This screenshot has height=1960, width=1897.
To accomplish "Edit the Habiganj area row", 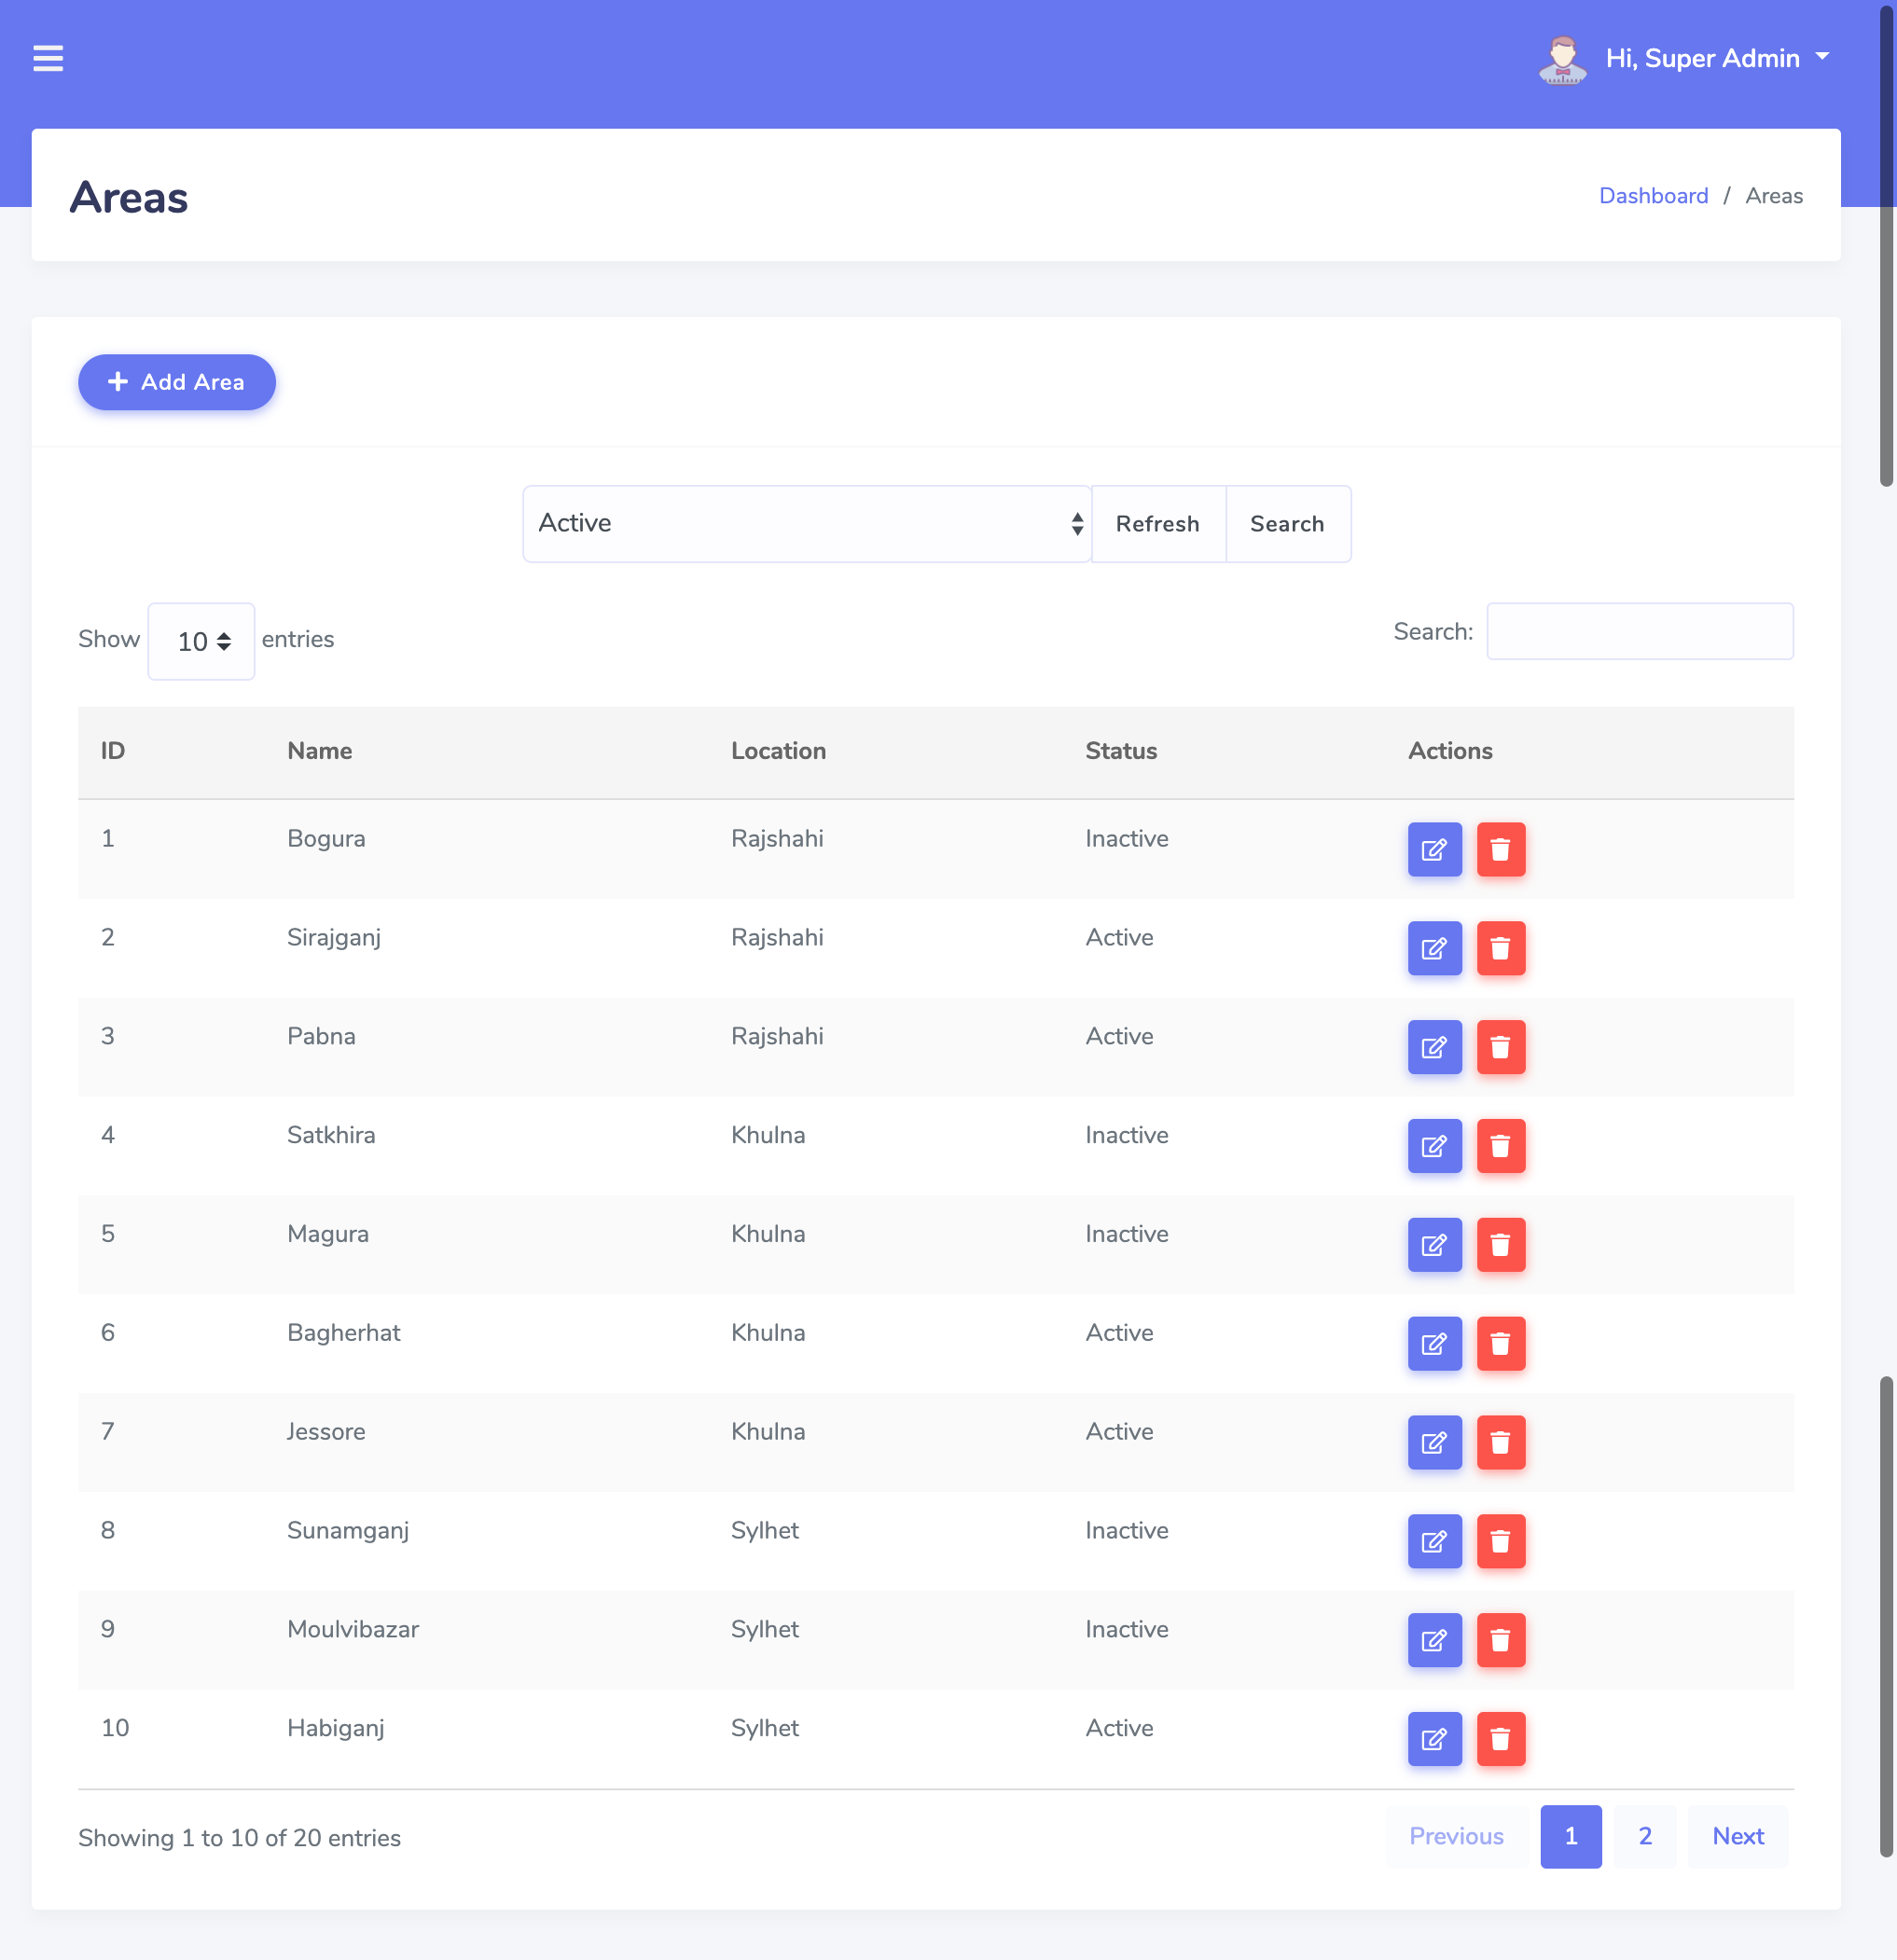I will coord(1434,1739).
